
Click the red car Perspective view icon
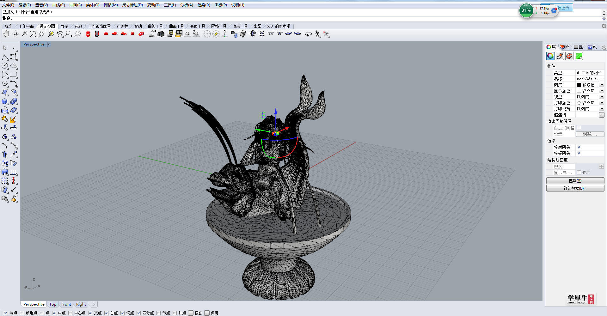[x=141, y=34]
